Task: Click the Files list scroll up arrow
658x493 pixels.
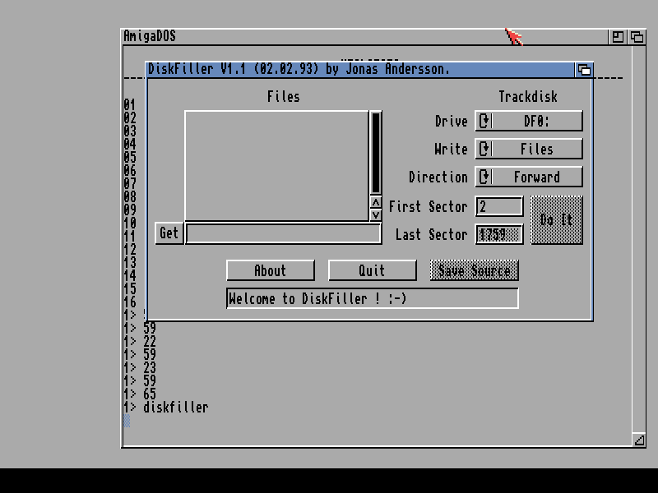Action: 376,202
